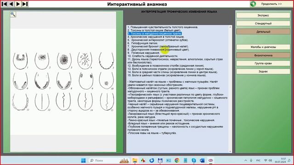
Task: Click the red-oval app icon in taskbar
Action: coord(210,160)
